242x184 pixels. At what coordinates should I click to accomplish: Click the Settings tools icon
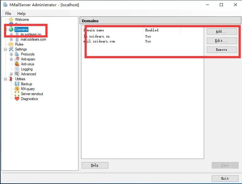(11, 49)
